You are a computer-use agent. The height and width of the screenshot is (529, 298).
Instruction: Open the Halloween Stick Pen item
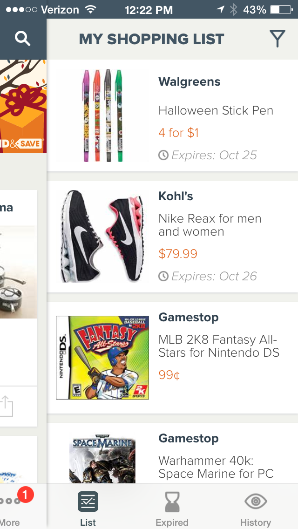(x=216, y=111)
